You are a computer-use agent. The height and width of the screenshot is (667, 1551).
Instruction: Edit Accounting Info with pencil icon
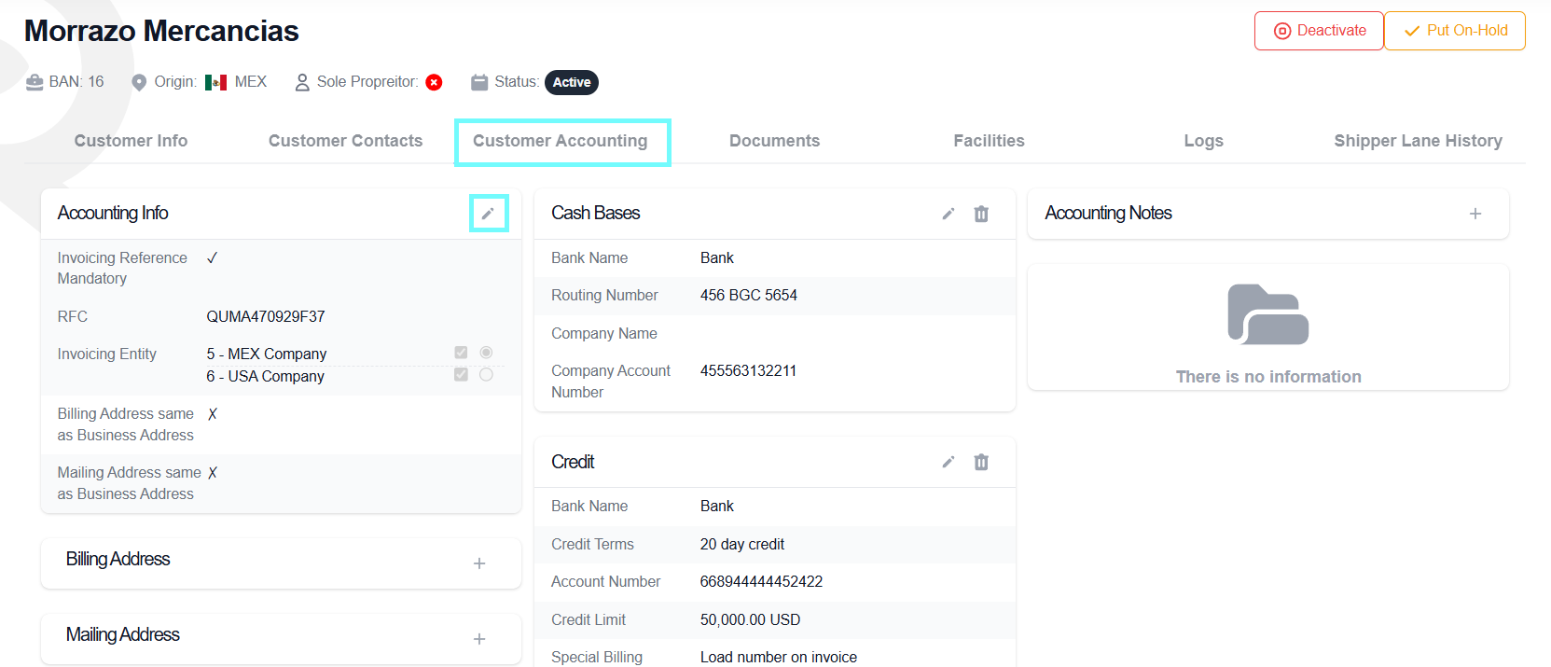(x=488, y=214)
